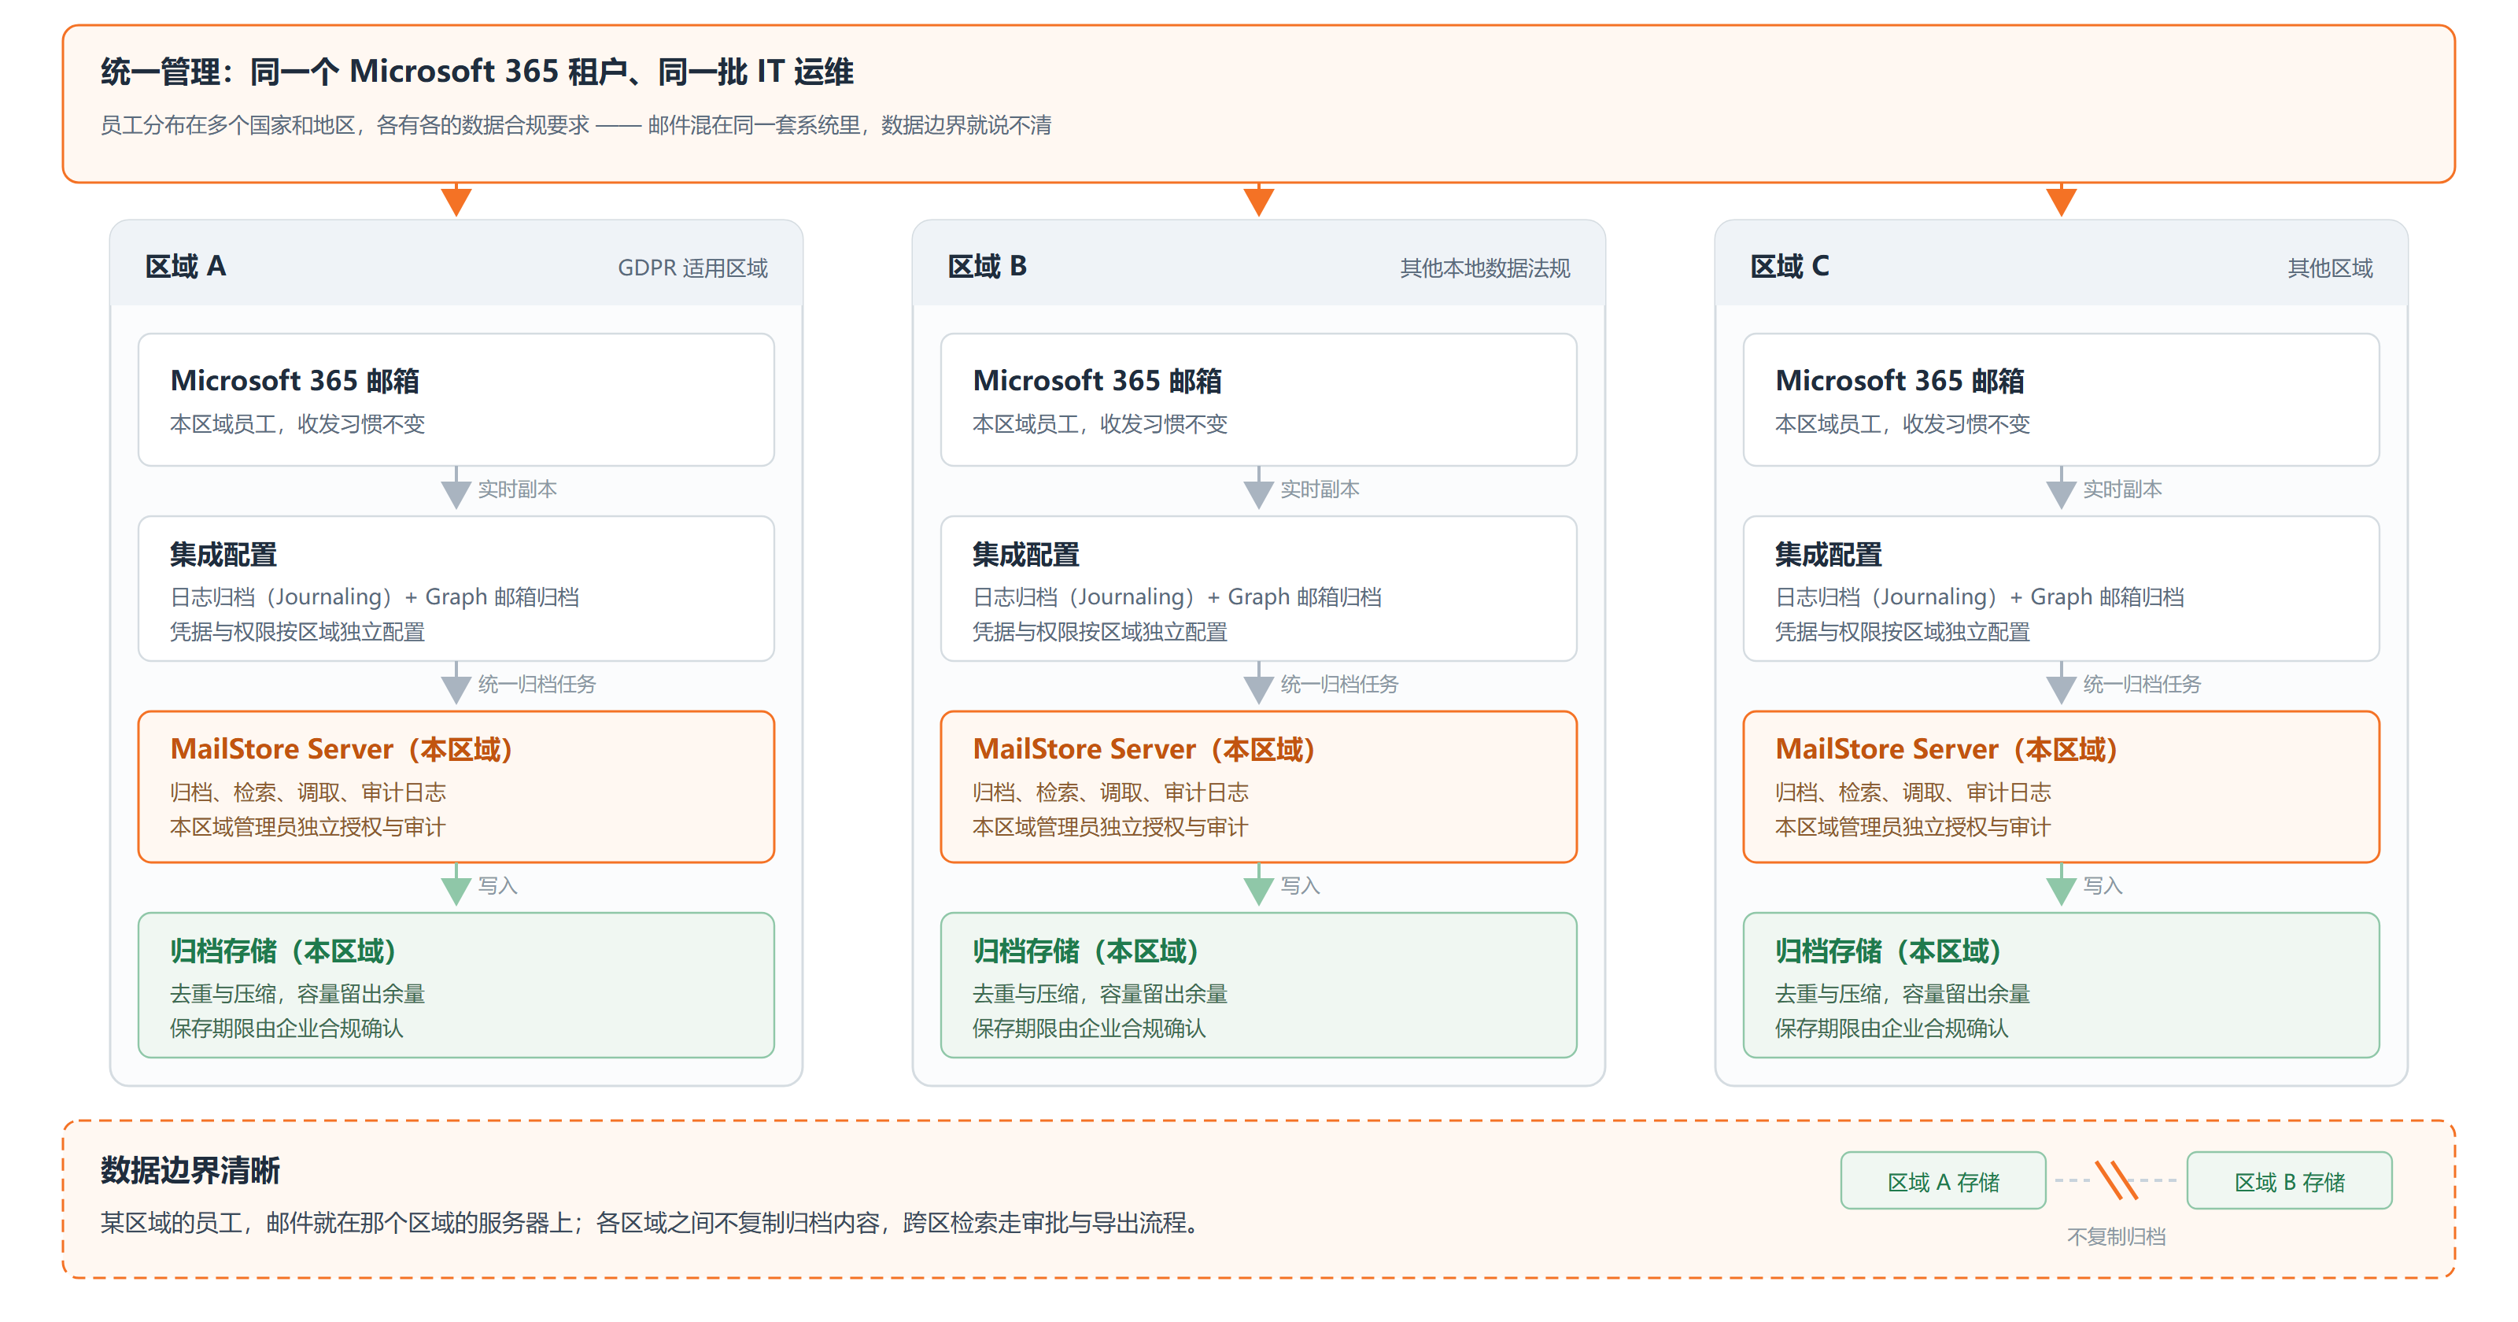
Task: Click the 区域 A column heading
Action: 186,266
